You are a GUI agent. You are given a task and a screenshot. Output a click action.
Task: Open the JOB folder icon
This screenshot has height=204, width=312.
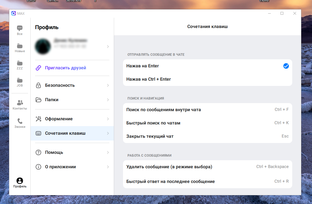click(19, 80)
